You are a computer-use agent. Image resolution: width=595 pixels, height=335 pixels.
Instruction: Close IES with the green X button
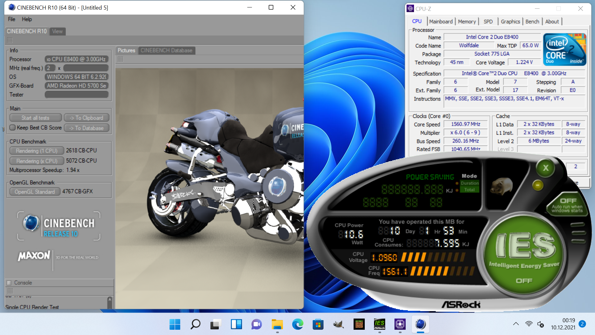(546, 168)
